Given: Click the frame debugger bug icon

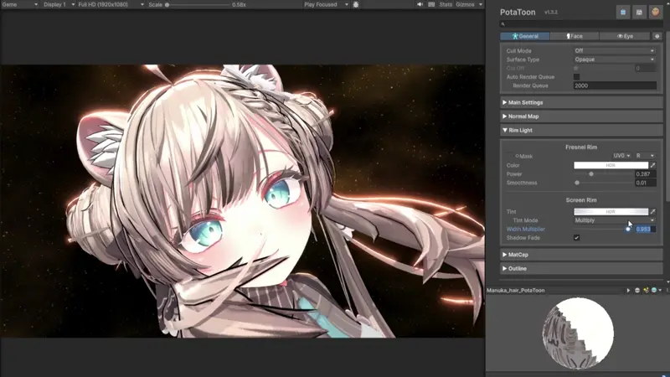Looking at the screenshot, I should pos(355,4).
